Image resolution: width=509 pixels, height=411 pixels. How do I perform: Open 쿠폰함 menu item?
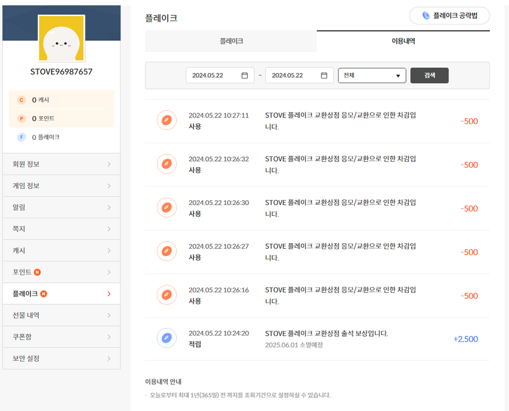(x=61, y=337)
